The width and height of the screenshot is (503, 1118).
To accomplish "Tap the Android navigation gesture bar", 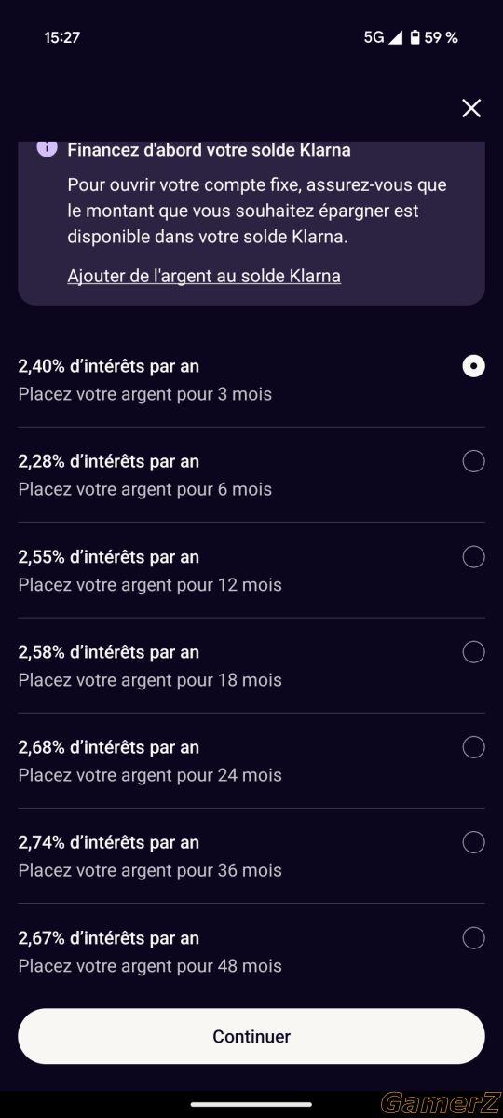I will pos(251,1104).
